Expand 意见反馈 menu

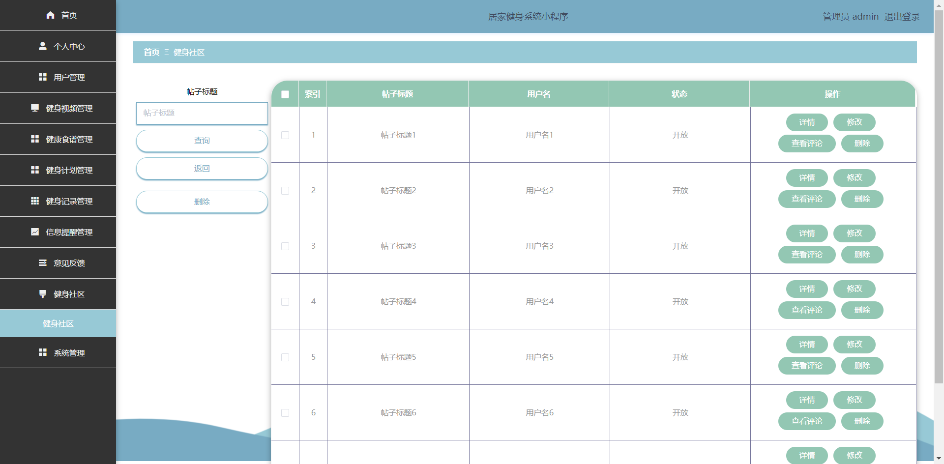click(58, 263)
